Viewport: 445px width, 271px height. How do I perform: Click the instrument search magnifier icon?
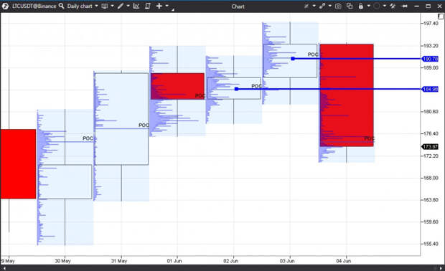(x=61, y=6)
